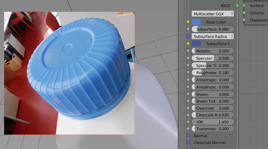Click the Specular 0.500 slider

[212, 58]
